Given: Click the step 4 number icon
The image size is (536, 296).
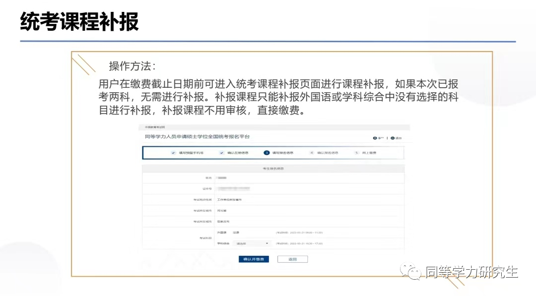Looking at the screenshot, I should [x=312, y=153].
